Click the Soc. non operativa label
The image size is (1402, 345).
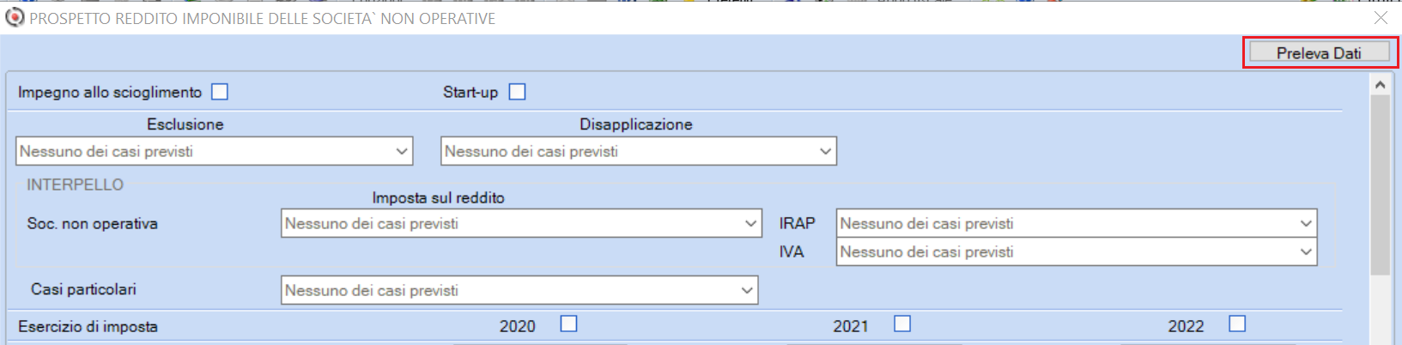(92, 223)
